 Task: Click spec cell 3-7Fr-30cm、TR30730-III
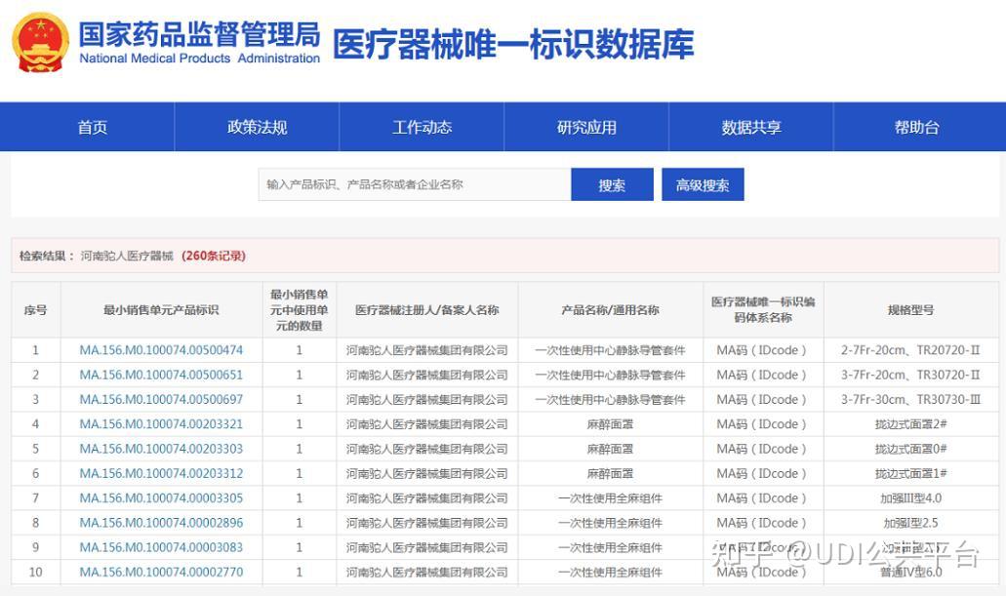pyautogui.click(x=910, y=399)
